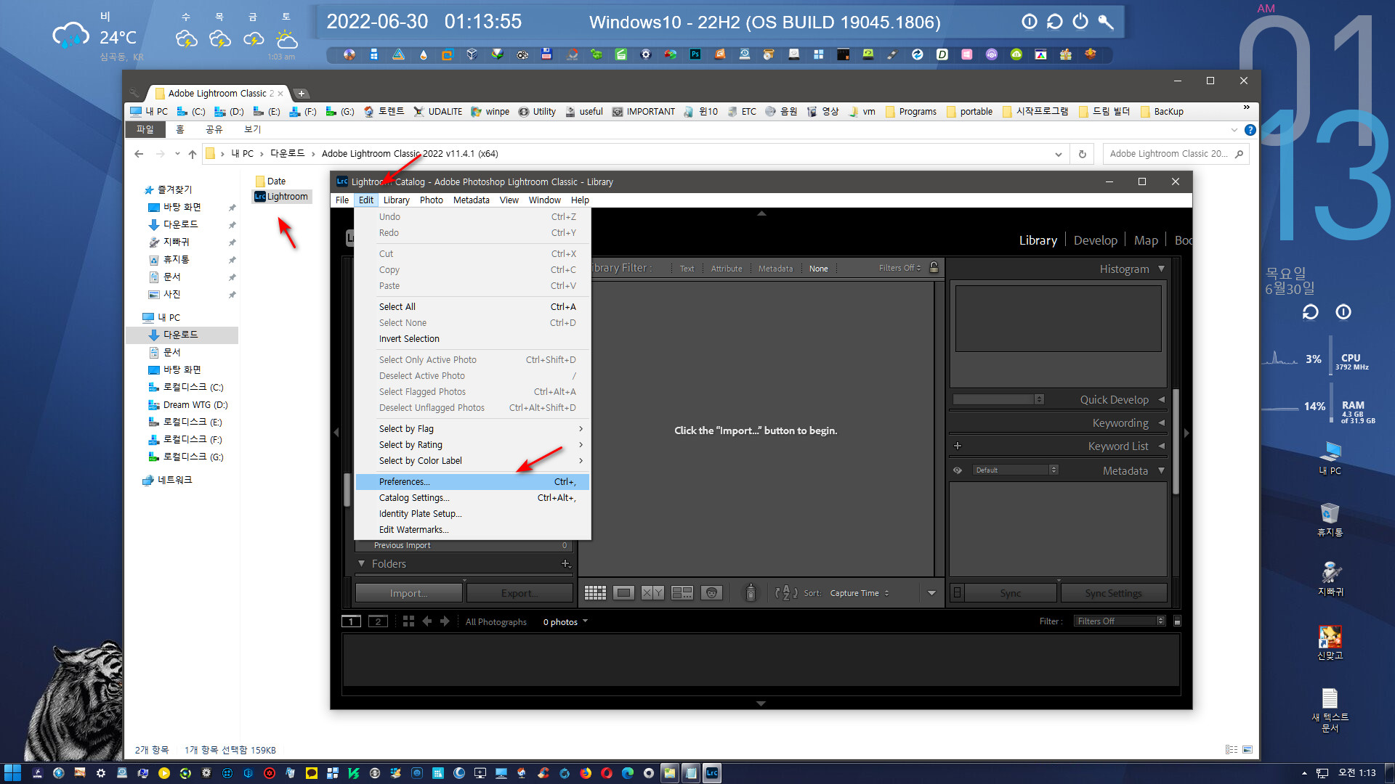Image resolution: width=1395 pixels, height=784 pixels.
Task: Switch to Develop module
Action: (x=1096, y=240)
